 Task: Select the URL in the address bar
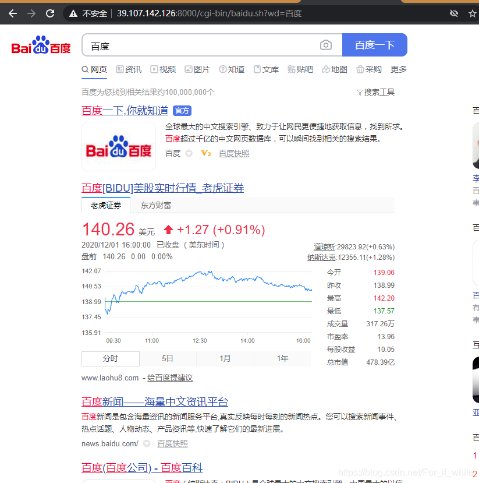(x=209, y=13)
